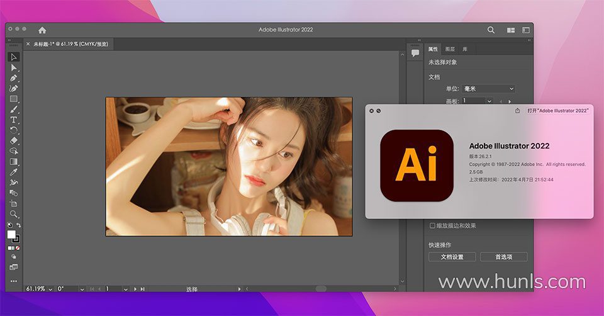Screen dimensions: 604x316
Task: Click the 未选择对象 label
Action: [442, 62]
